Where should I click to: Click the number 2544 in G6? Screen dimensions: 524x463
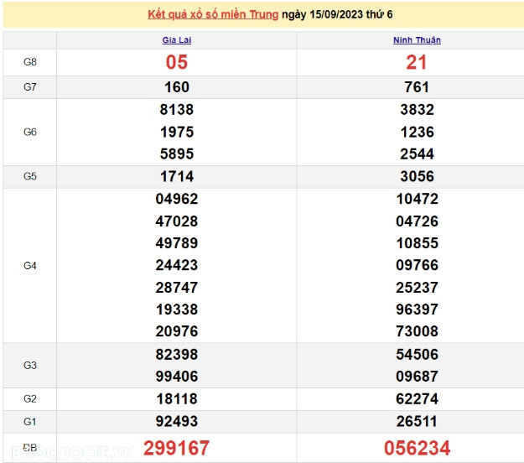tap(417, 154)
